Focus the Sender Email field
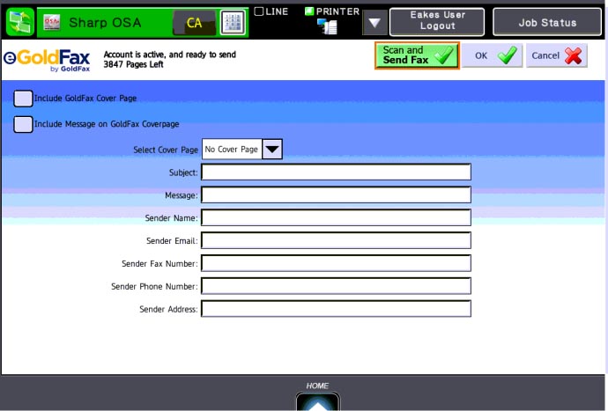This screenshot has height=411, width=608. [x=337, y=240]
